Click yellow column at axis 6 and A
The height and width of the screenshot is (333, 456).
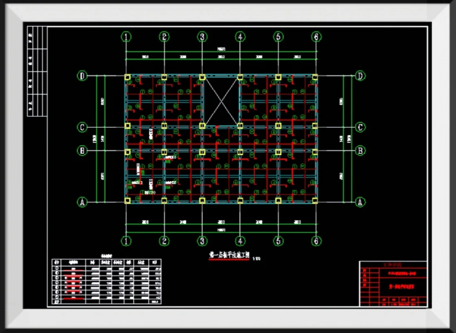(315, 201)
